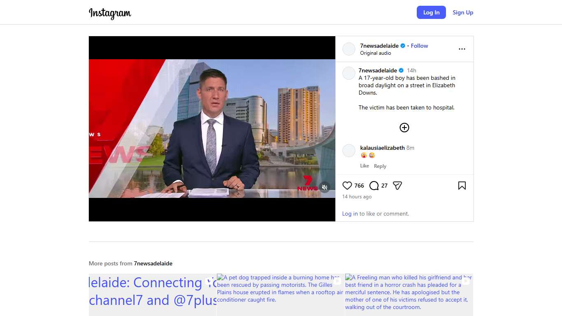Like kalausiaelizabeth's comment
This screenshot has height=316, width=562.
point(365,166)
